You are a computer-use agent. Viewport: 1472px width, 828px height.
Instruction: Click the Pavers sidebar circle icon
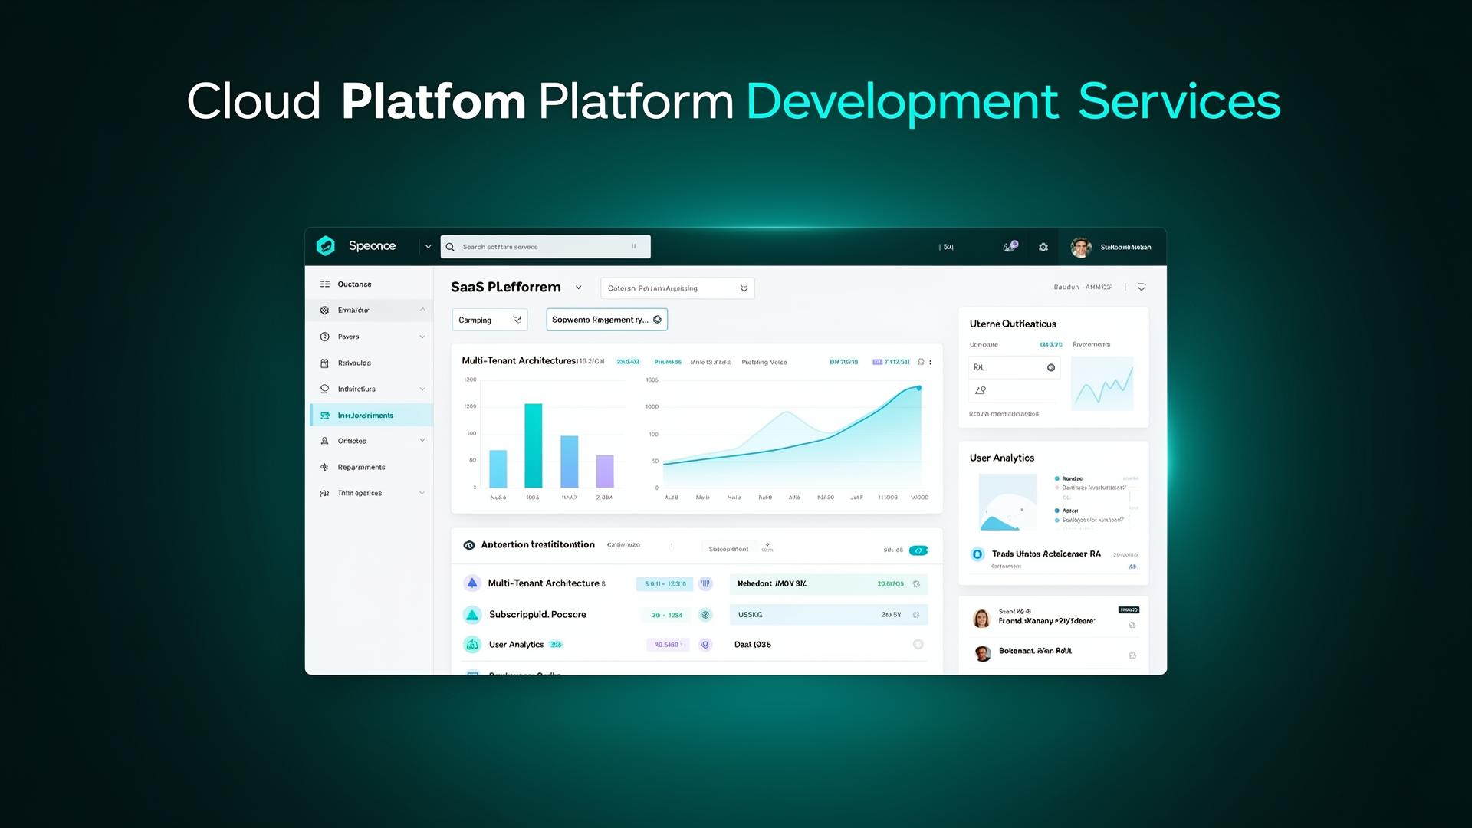325,337
